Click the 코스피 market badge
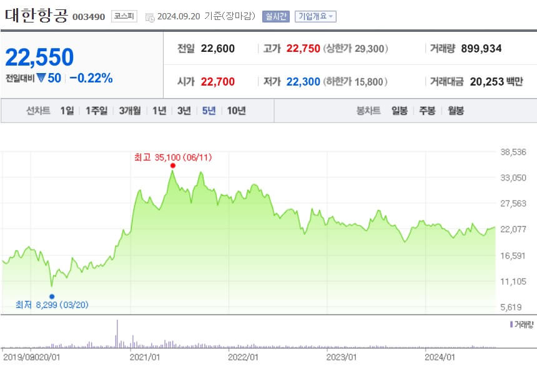 click(124, 16)
